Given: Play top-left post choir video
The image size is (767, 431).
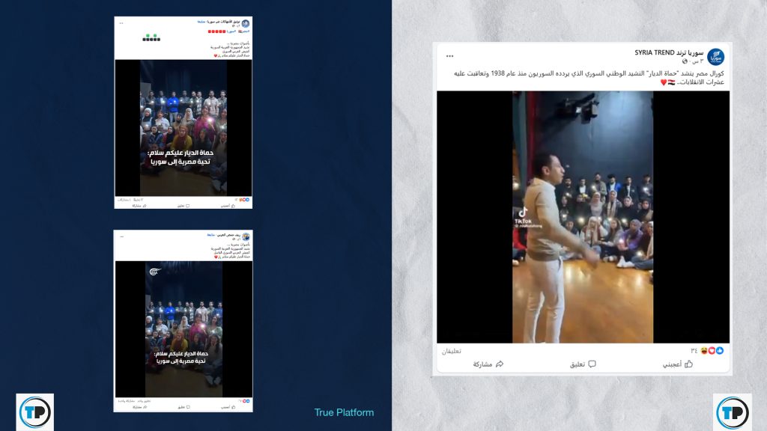Looking at the screenshot, I should pos(184,127).
